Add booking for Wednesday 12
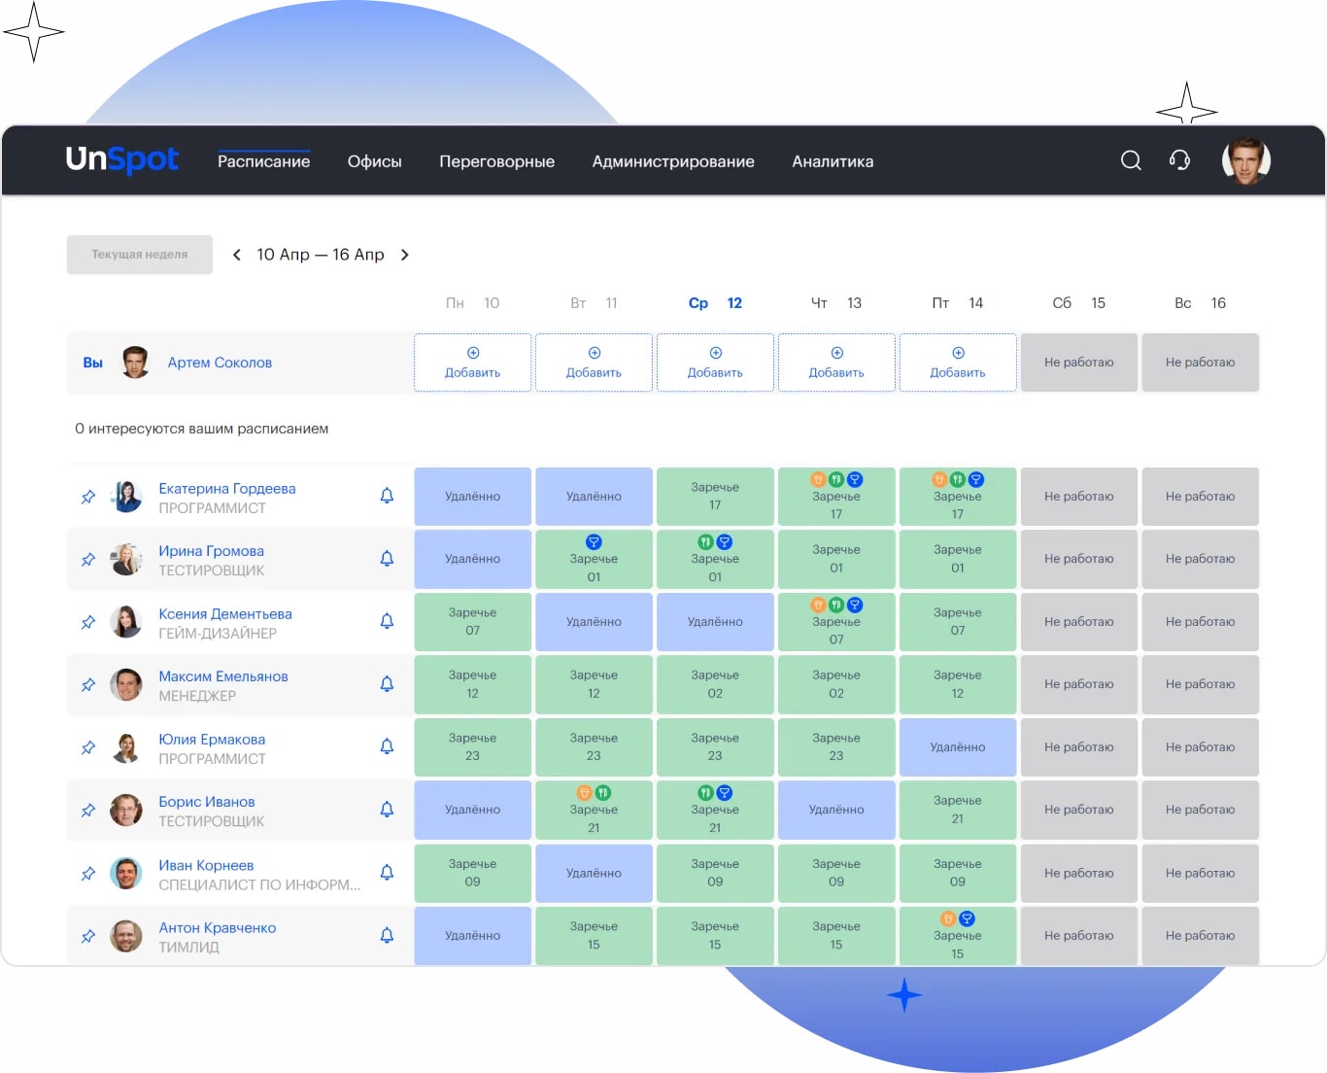Viewport: 1327px width, 1073px height. [715, 363]
